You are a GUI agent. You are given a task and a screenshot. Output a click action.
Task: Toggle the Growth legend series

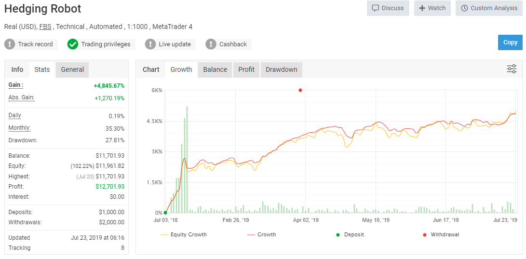262,234
